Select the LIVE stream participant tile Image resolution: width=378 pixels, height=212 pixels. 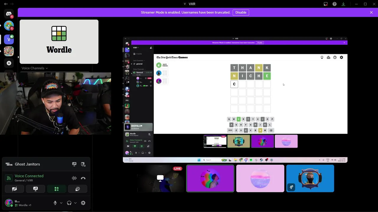pyautogui.click(x=160, y=178)
